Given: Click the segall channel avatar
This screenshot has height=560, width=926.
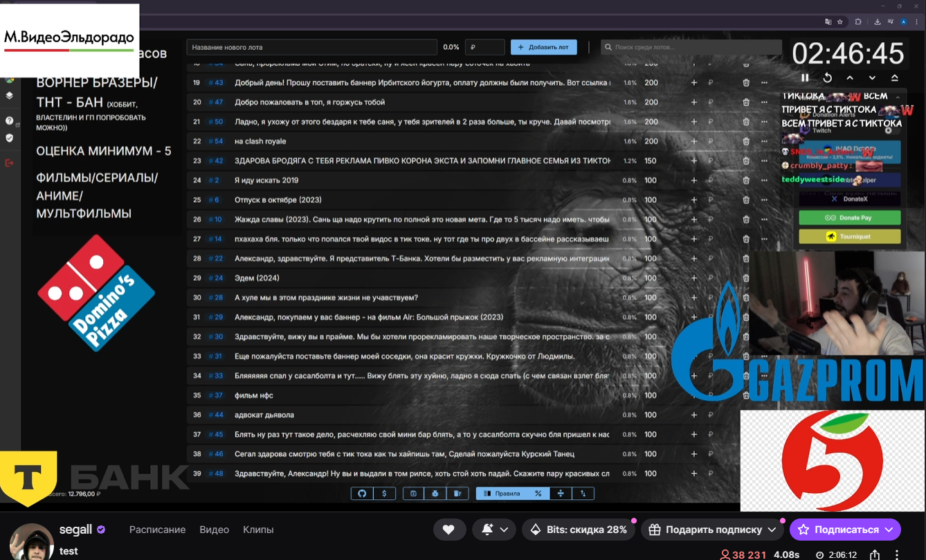Looking at the screenshot, I should click(31, 543).
